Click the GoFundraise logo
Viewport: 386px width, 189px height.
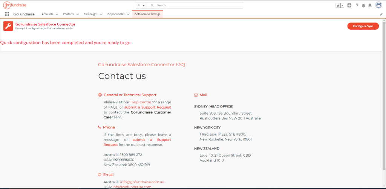point(15,5)
